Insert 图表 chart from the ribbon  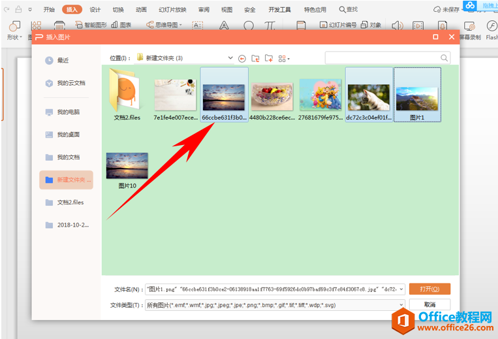(121, 24)
